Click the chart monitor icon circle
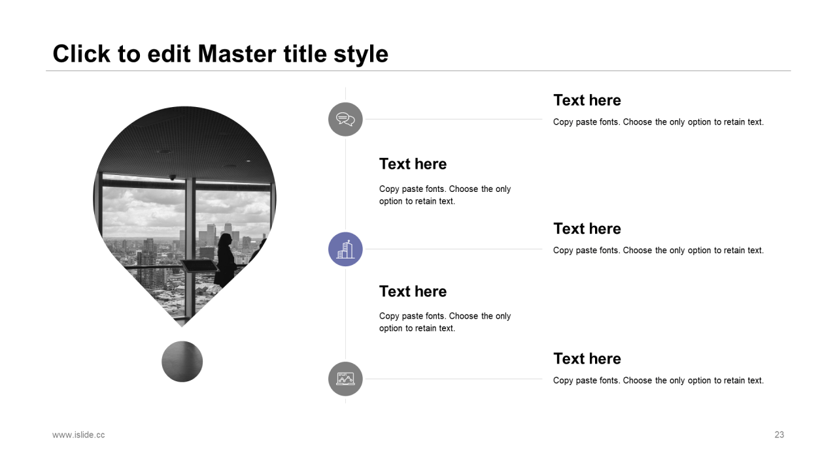837x470 pixels. [x=345, y=379]
